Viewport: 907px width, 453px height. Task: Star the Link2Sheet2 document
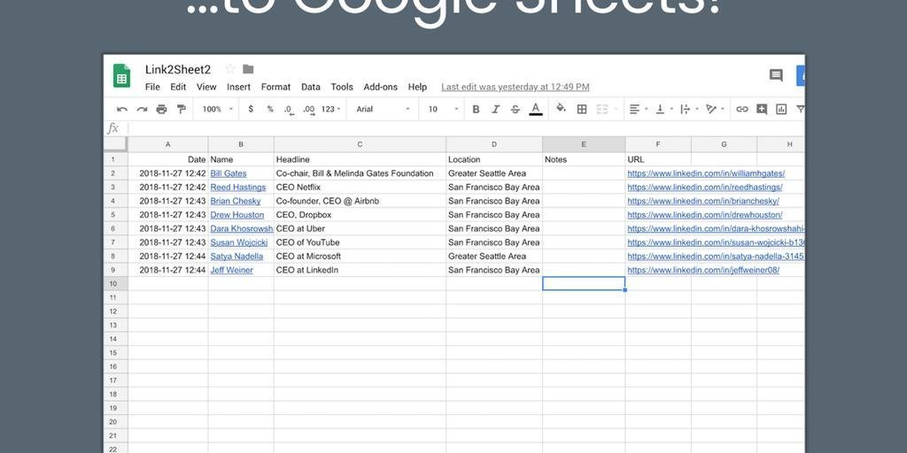(230, 69)
